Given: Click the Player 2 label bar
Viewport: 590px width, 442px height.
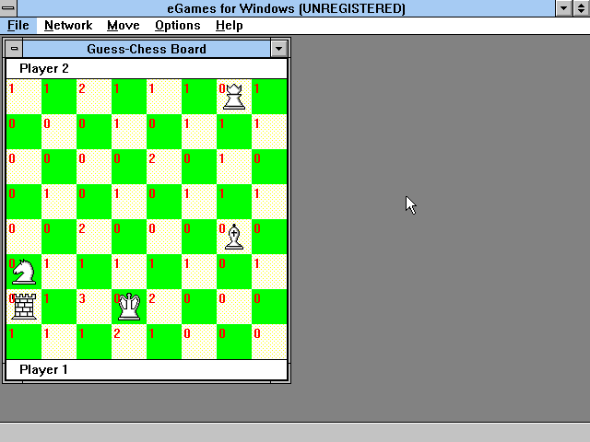Looking at the screenshot, I should 147,69.
